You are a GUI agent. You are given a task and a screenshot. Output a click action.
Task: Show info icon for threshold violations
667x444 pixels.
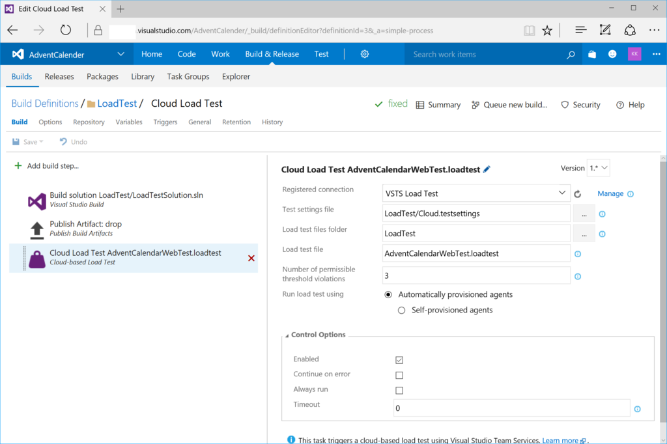[x=578, y=277]
